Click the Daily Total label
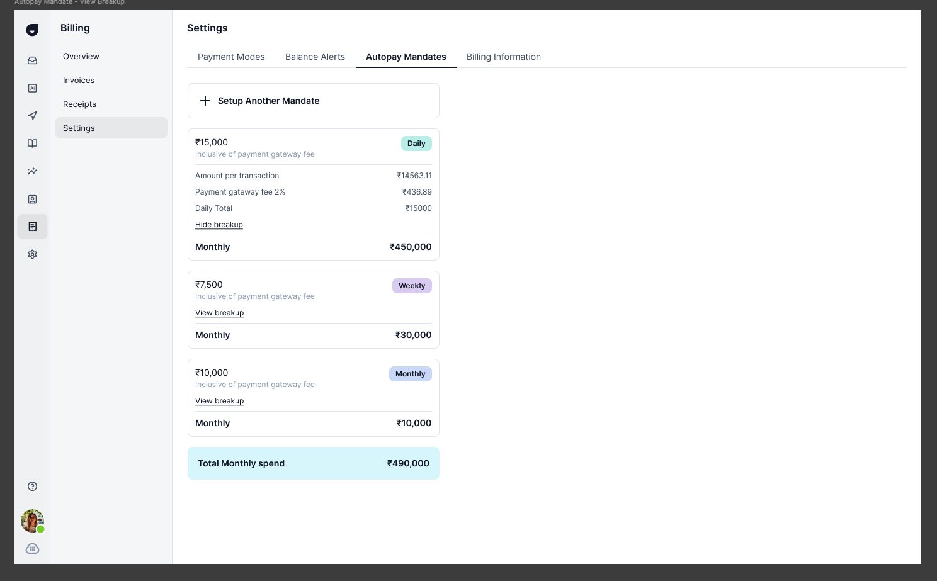This screenshot has height=581, width=937. pos(213,208)
